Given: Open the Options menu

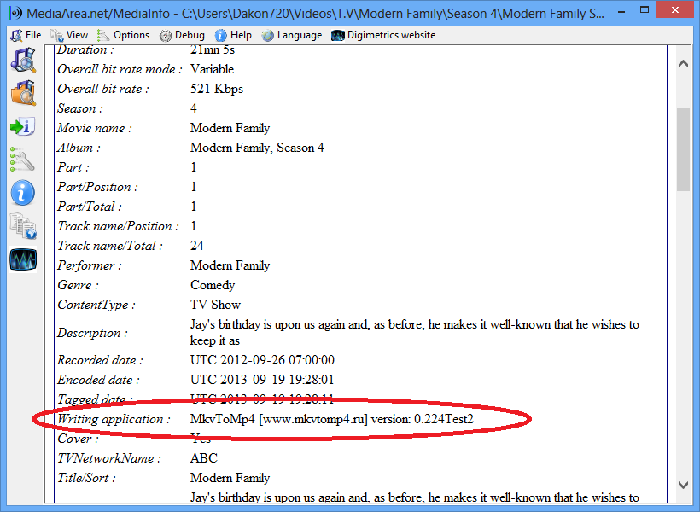Looking at the screenshot, I should pos(124,35).
